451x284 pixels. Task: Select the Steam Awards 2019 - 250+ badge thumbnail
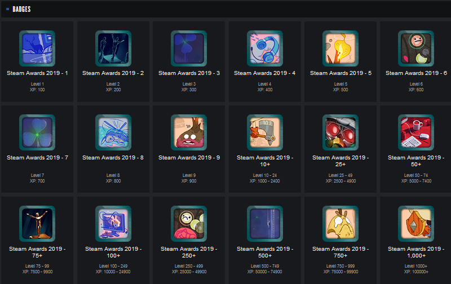(x=189, y=223)
